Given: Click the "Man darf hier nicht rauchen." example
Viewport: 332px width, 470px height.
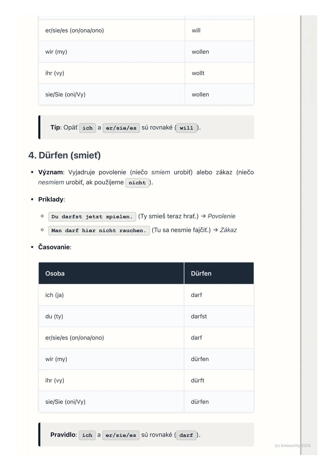Looking at the screenshot, I should click(99, 230).
